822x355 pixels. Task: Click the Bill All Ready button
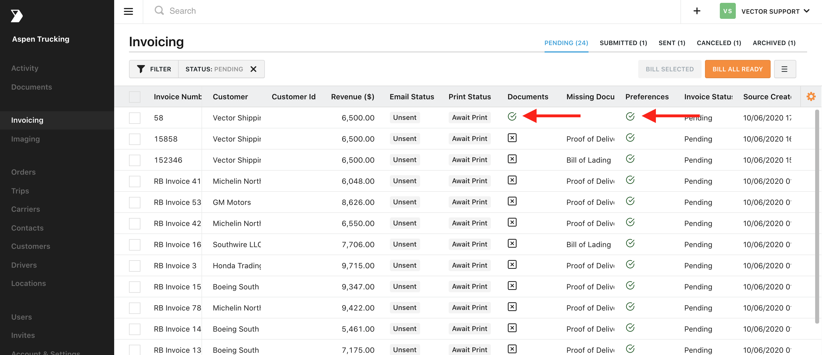point(738,69)
